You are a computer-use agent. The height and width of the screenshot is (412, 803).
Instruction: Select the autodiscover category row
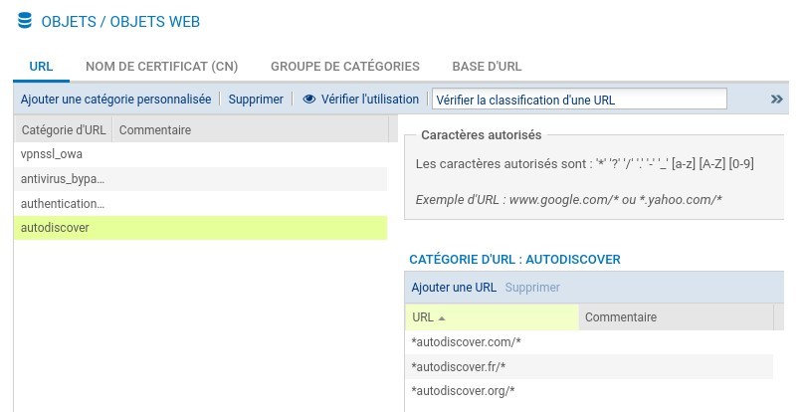200,228
